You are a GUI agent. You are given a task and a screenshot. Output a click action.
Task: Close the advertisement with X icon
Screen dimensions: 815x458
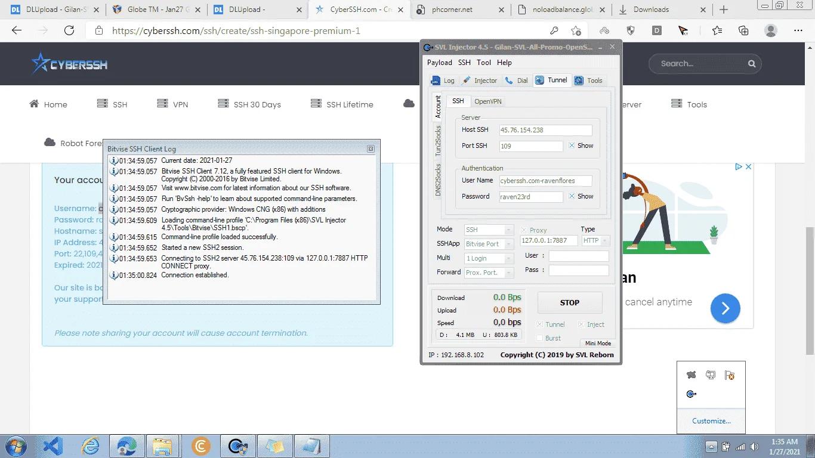pos(749,167)
